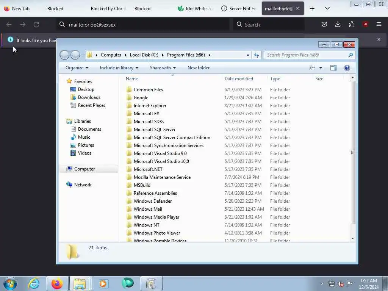List all tabs with the chevron button

coord(327,9)
